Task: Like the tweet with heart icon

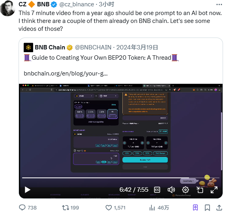Action: [x=109, y=207]
